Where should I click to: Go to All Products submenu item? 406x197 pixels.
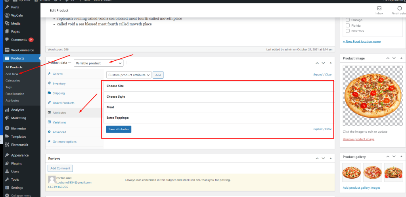pos(14,67)
